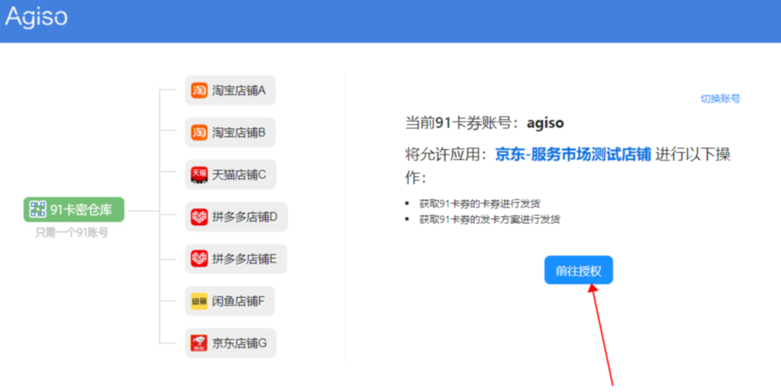The width and height of the screenshot is (781, 392).
Task: Select the 闲鱼店铺F label text
Action: click(x=238, y=301)
